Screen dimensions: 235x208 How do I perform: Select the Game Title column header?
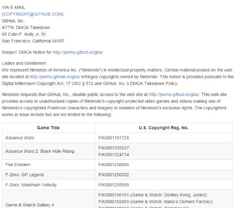(x=48, y=128)
